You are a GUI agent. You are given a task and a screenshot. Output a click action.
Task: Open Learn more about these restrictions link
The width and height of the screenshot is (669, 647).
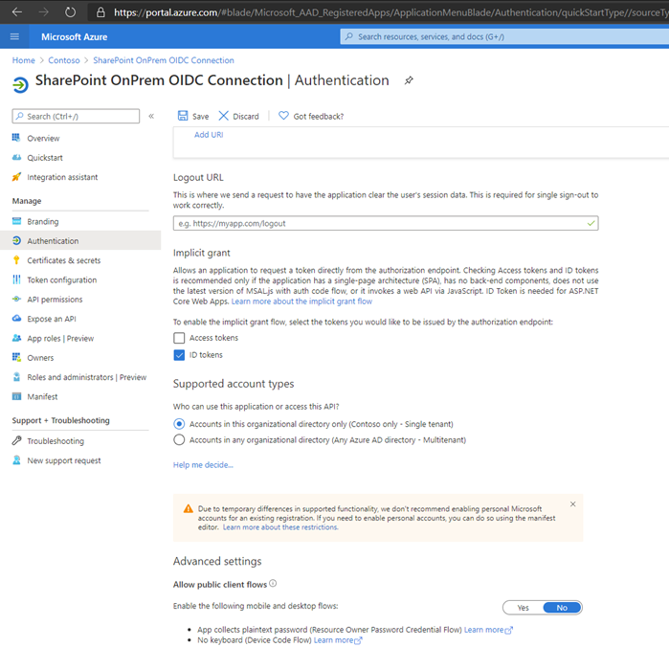280,527
